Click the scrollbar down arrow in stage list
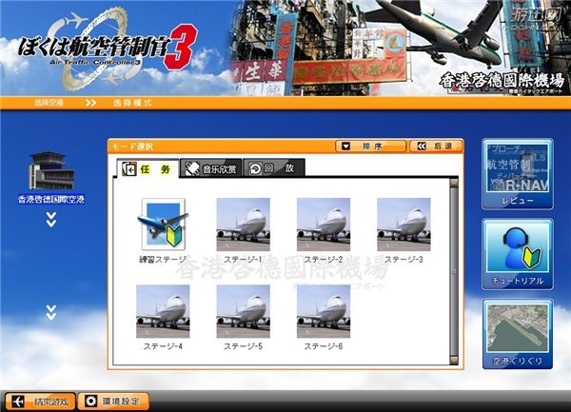This screenshot has width=571, height=412. coord(454,361)
